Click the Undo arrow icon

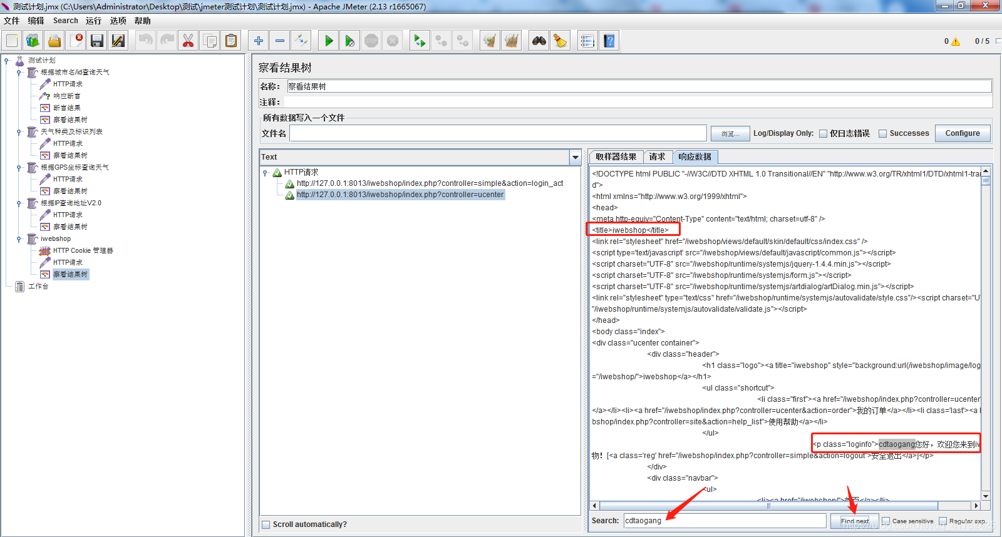146,41
